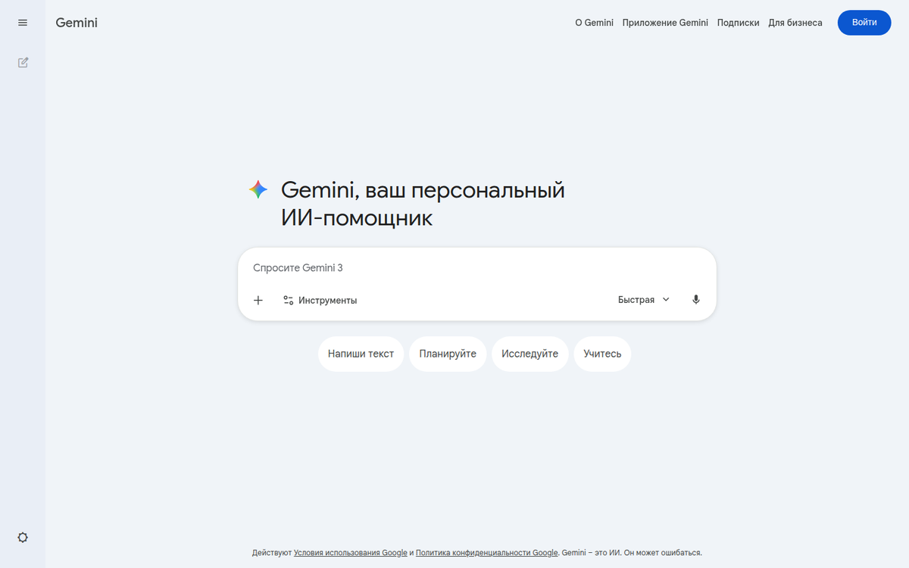Open the hamburger menu in the sidebar

click(x=22, y=22)
